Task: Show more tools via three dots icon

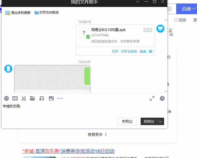Action: pos(60,98)
